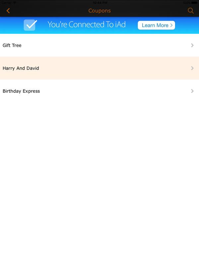
Task: Open search via the magnifier icon
Action: [190, 11]
